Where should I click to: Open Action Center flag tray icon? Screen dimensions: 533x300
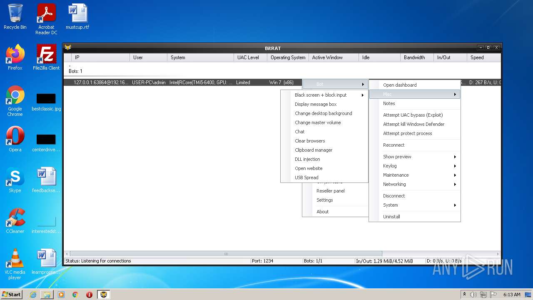tap(493, 295)
